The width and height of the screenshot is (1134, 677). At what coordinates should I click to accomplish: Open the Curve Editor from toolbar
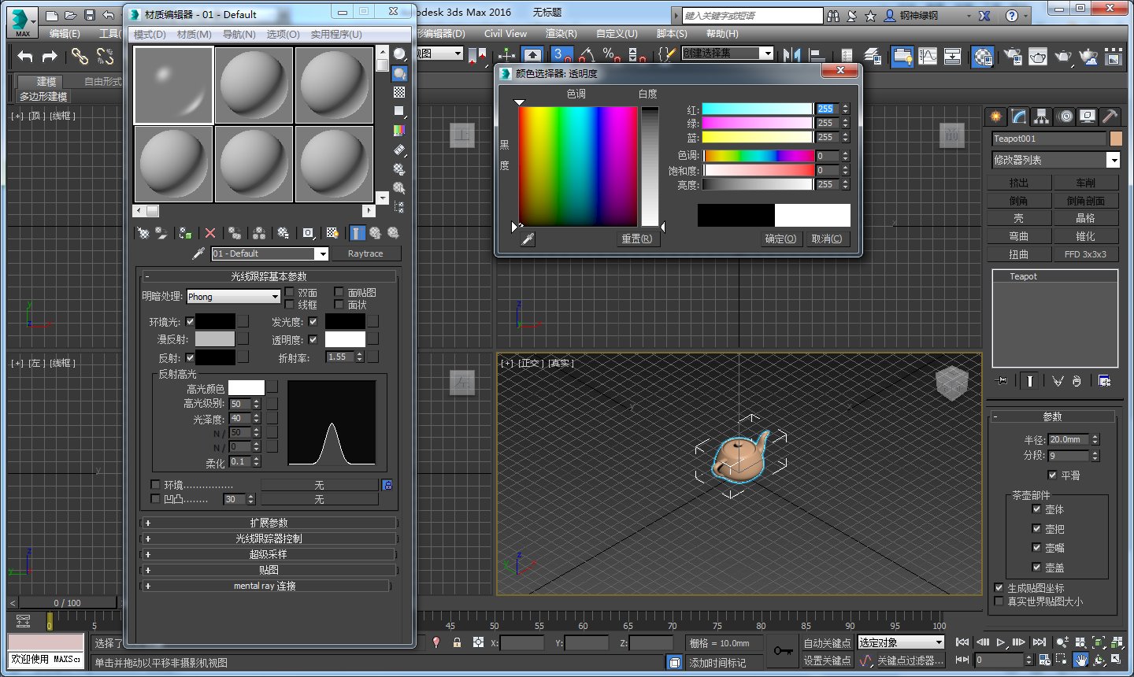(928, 56)
